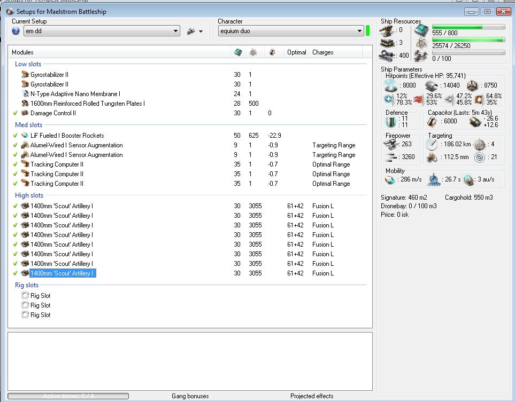The image size is (515, 402).
Task: Click the scan resolution icon showing 112.5 mm
Action: pos(432,157)
